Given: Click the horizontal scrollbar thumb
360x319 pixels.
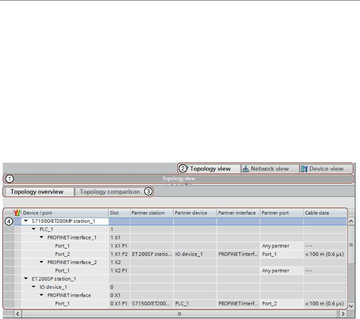Looking at the screenshot, I should [180, 314].
